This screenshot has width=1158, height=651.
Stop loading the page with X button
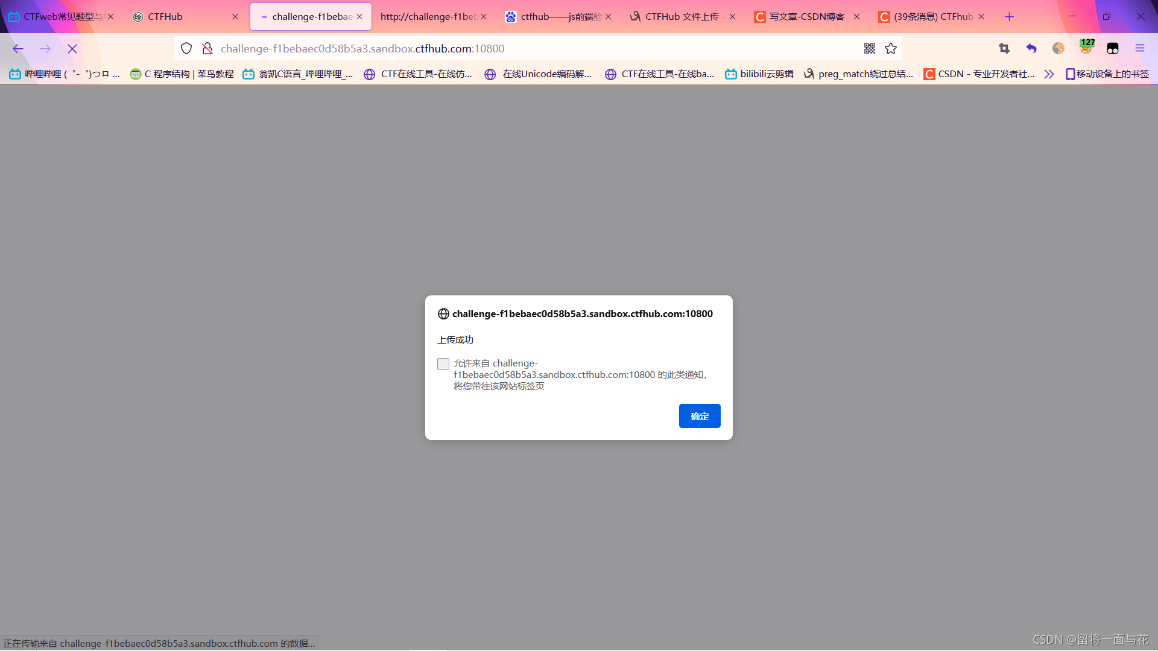click(72, 48)
